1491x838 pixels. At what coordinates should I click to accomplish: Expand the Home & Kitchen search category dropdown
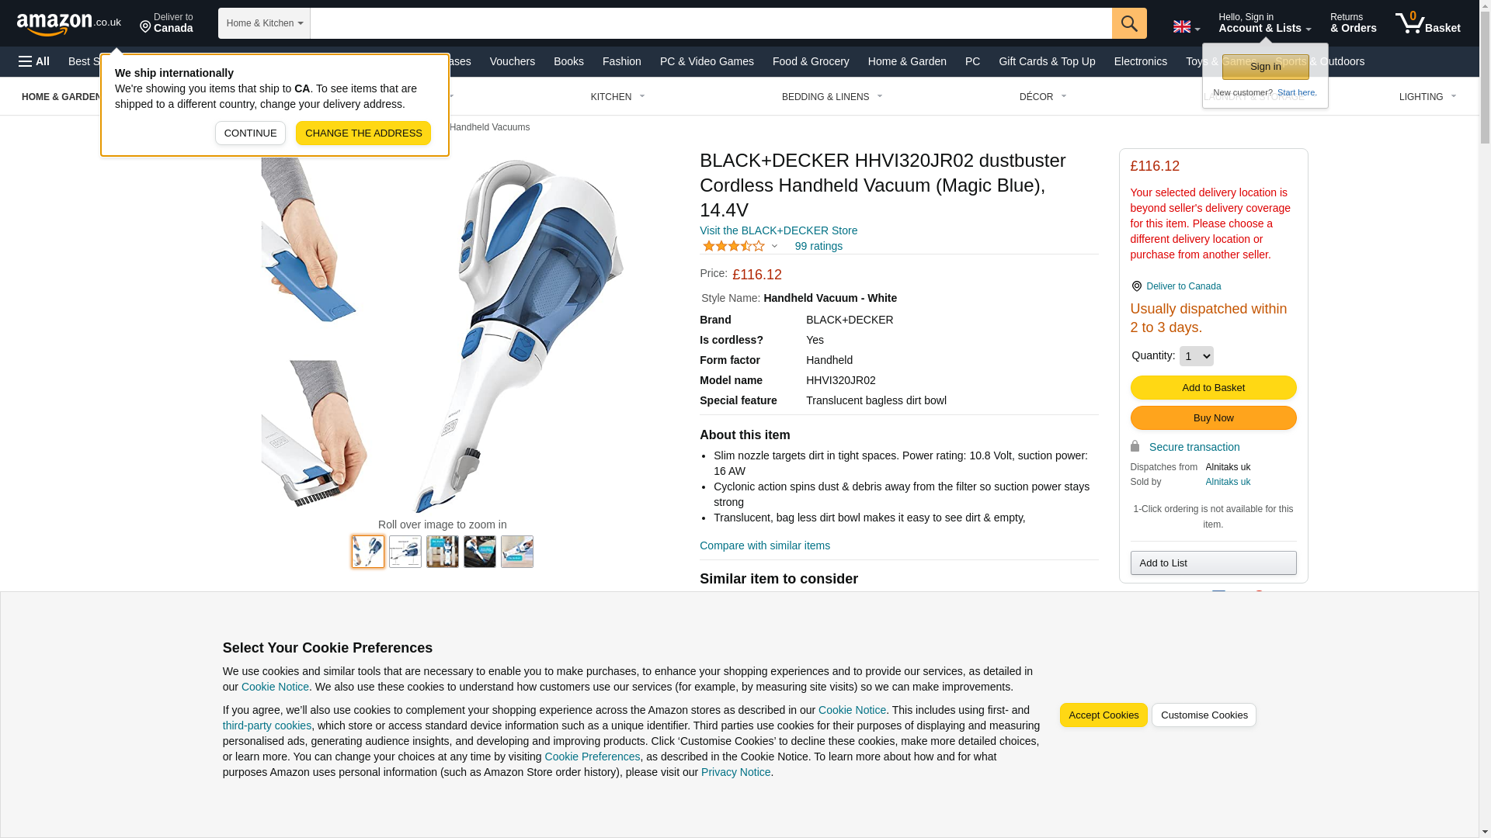(x=264, y=23)
